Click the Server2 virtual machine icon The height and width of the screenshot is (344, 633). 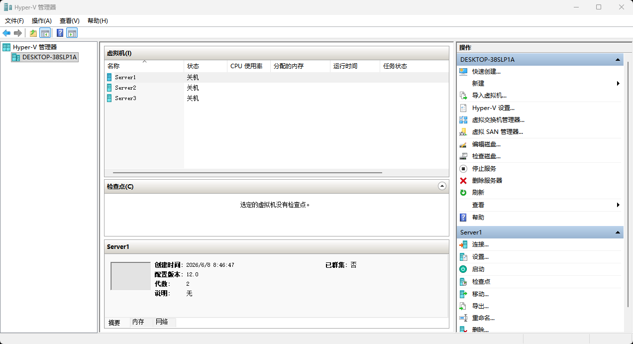(x=109, y=88)
